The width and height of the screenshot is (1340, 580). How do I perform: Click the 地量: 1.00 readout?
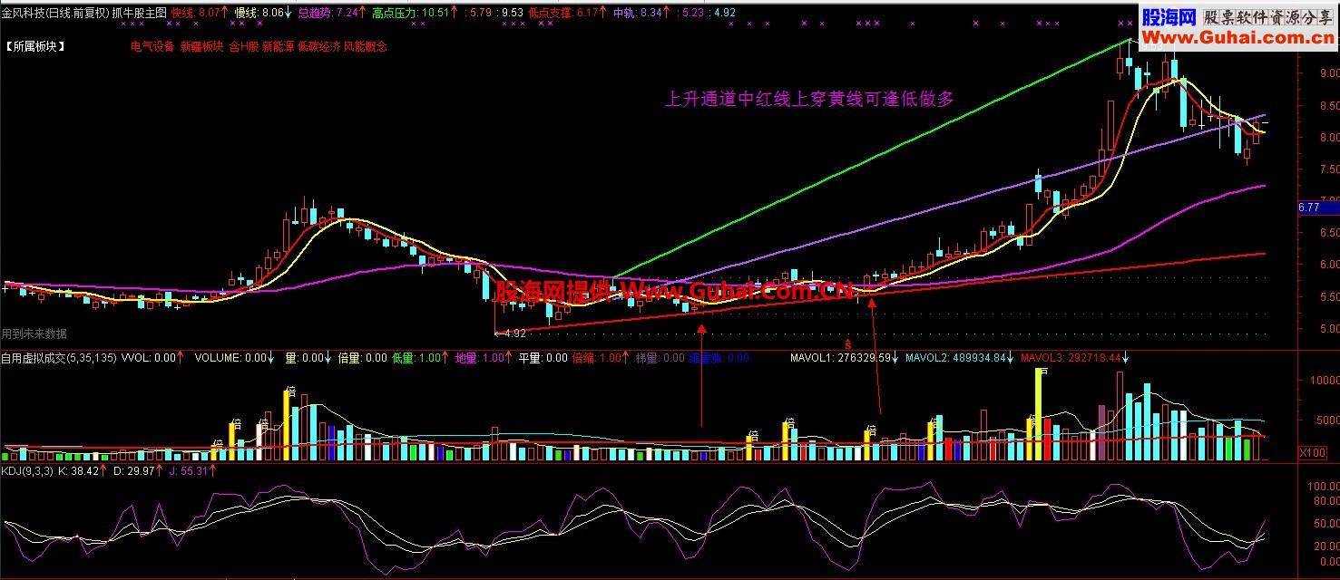pos(483,358)
